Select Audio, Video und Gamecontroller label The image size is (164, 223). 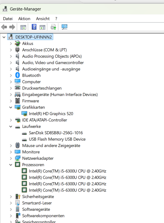(x=53, y=63)
